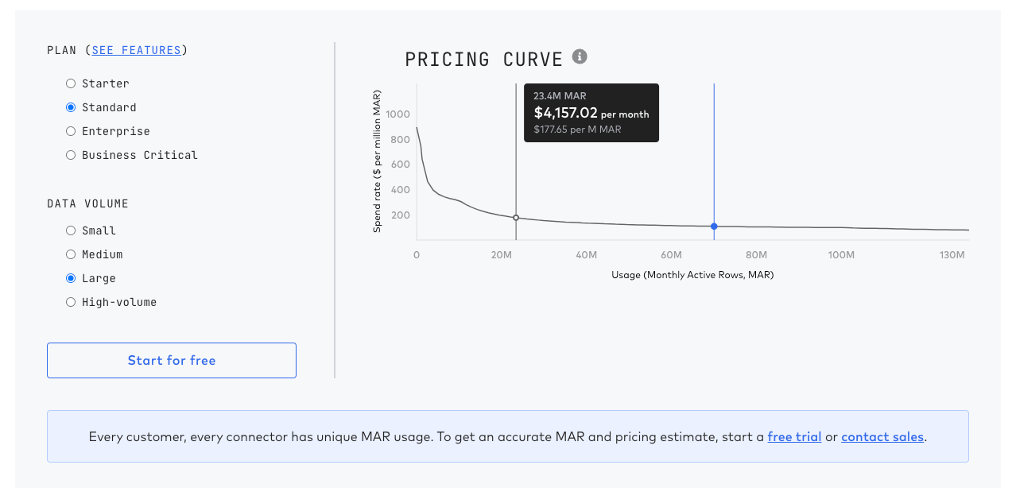1016x488 pixels.
Task: Click the hollow hover point on curve
Action: [516, 218]
